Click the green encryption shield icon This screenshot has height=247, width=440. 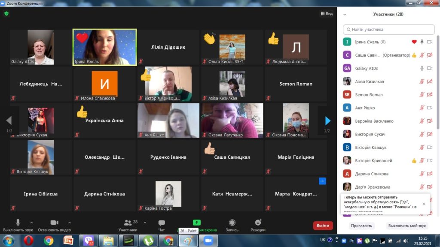6,13
